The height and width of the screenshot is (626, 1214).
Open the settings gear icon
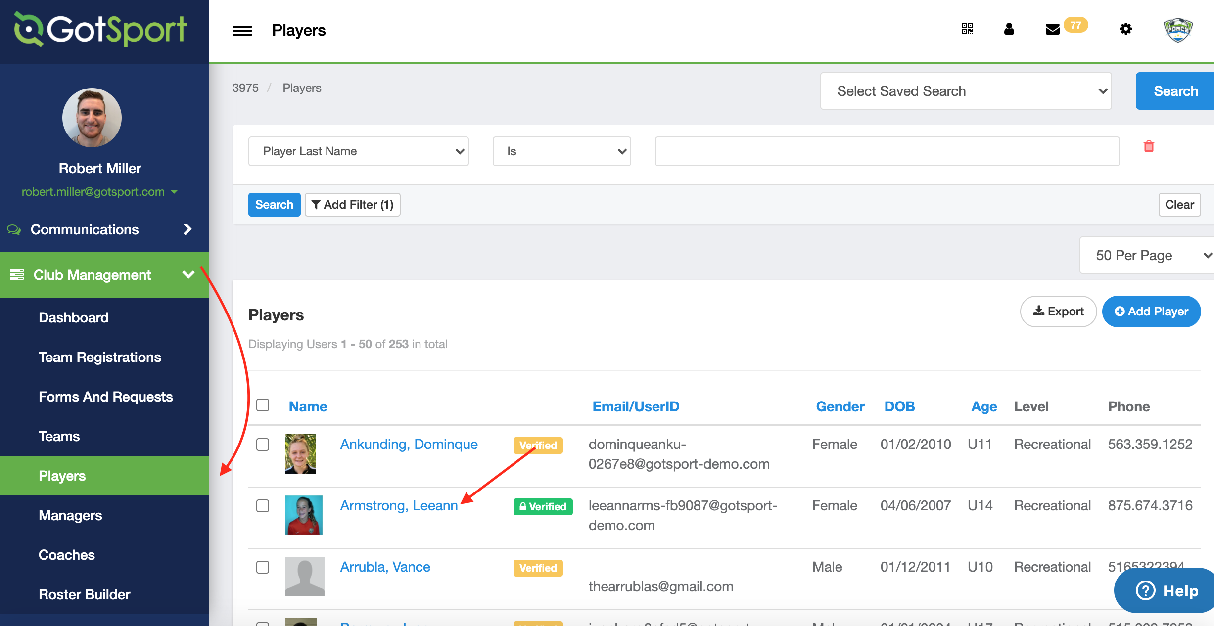(x=1125, y=29)
